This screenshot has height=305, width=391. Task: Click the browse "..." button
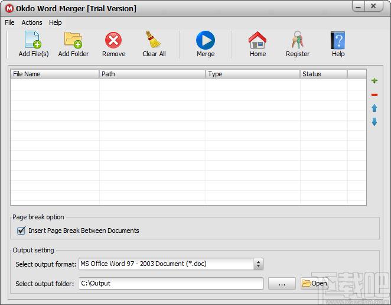(x=282, y=284)
